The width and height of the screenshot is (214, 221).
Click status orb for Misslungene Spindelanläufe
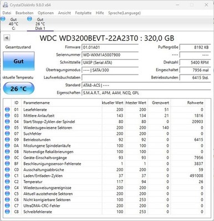tap(7, 146)
